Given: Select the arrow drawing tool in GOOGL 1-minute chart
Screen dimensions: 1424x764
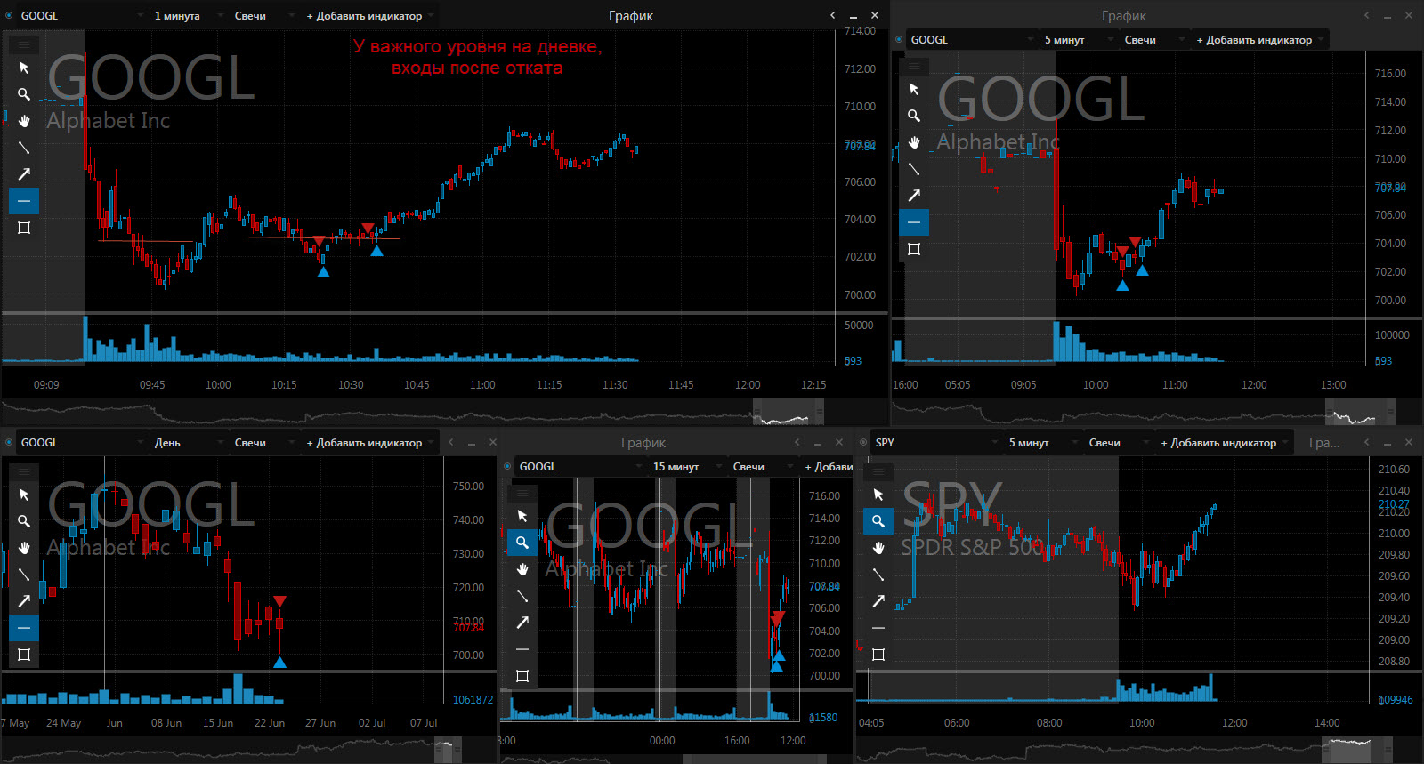Looking at the screenshot, I should pyautogui.click(x=24, y=174).
